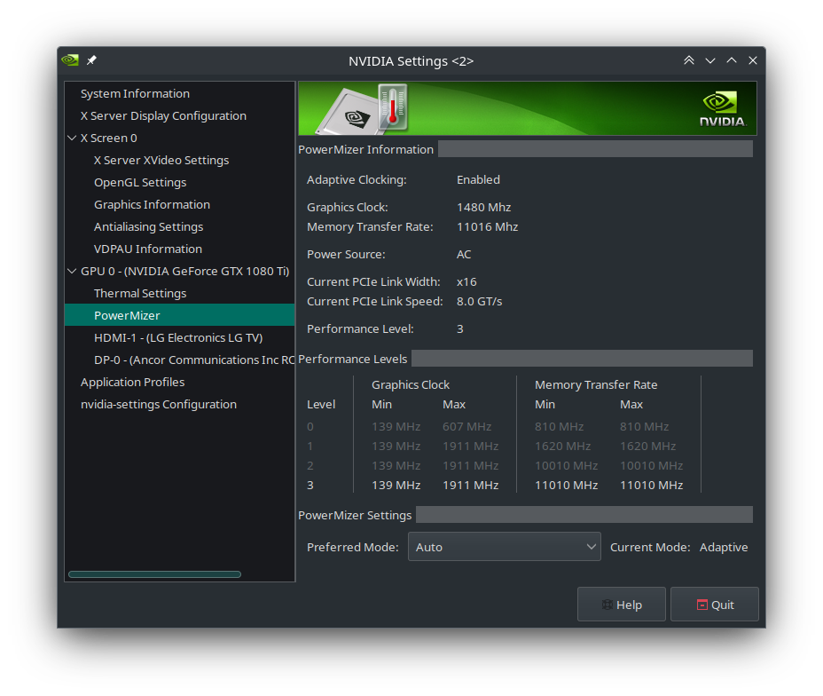Open Application Profiles page
Viewport: 823px width, 696px height.
pos(132,383)
